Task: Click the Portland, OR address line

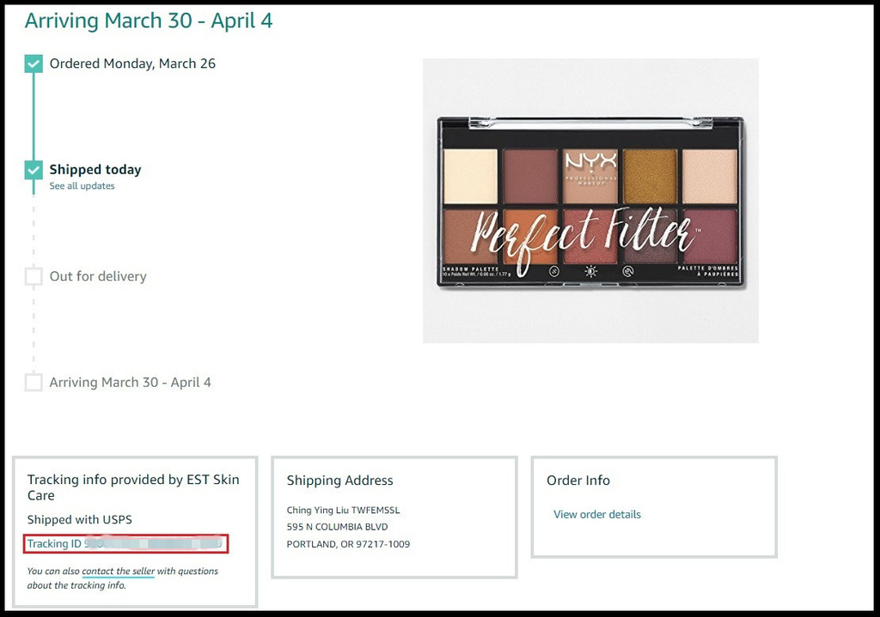Action: tap(348, 544)
